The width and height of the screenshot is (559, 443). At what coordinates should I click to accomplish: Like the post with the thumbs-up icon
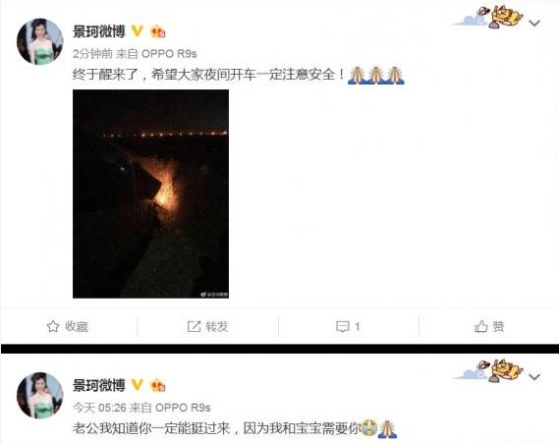point(480,326)
